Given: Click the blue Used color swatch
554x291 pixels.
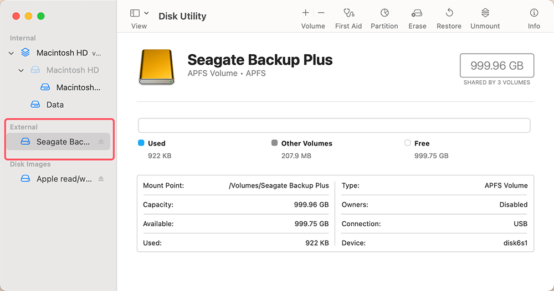Looking at the screenshot, I should click(141, 143).
